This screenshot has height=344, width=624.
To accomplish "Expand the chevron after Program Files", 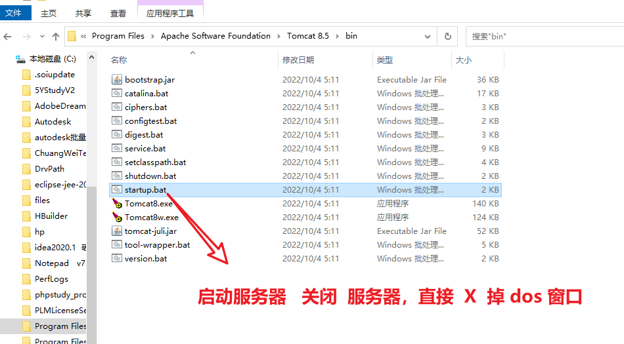I will click(x=152, y=36).
